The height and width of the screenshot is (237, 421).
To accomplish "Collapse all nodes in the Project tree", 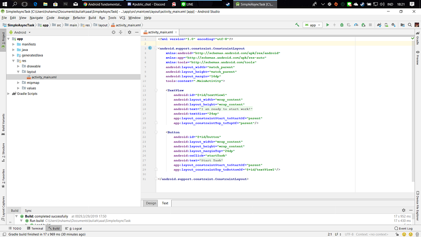I will pyautogui.click(x=121, y=32).
